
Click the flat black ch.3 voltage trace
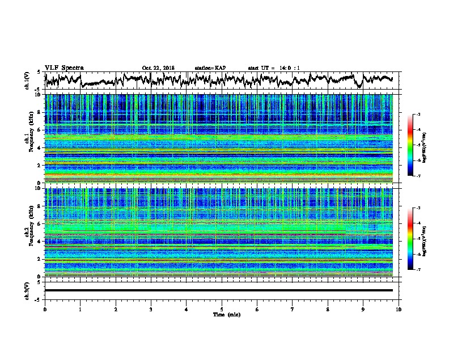219,290
